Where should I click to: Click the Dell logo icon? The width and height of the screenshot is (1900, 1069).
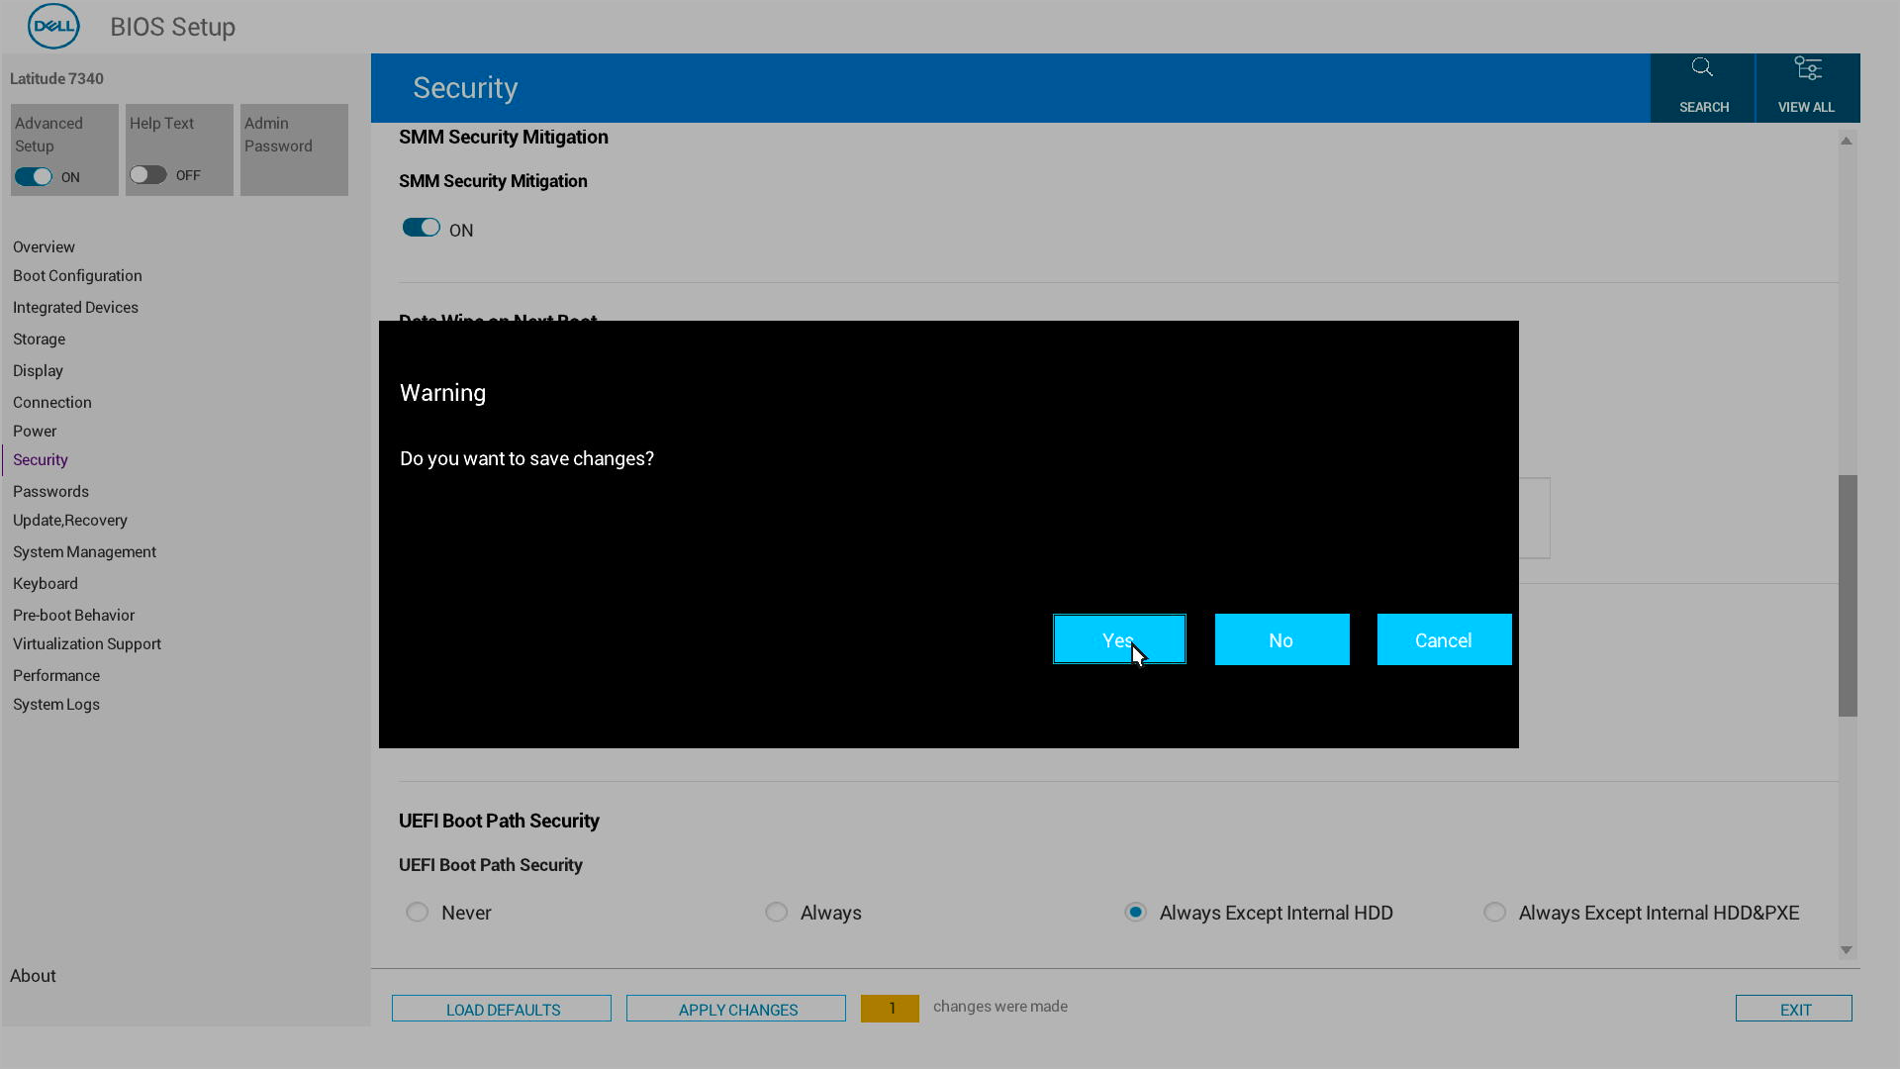click(53, 26)
